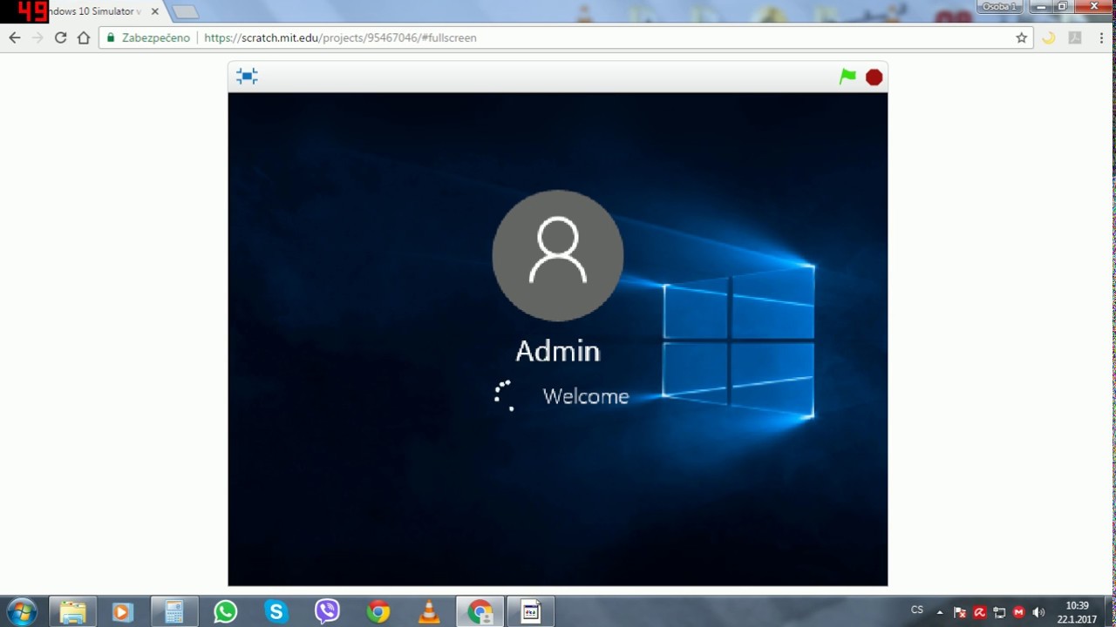Viewport: 1116px width, 627px height.
Task: Open a new browser tab
Action: pos(185,12)
